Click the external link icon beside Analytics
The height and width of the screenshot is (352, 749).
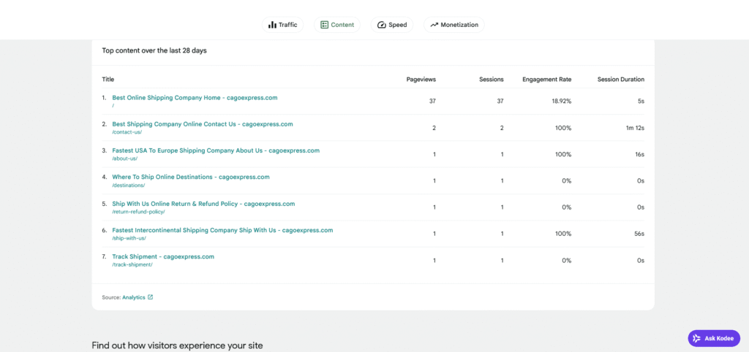[x=151, y=297]
